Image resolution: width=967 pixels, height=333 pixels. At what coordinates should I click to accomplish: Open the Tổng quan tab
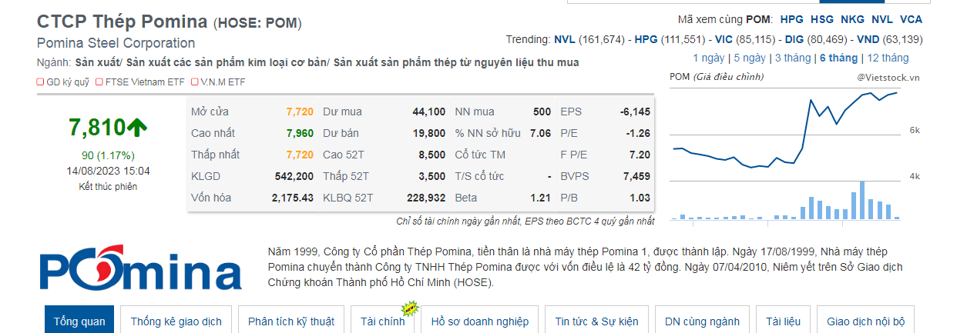[79, 321]
